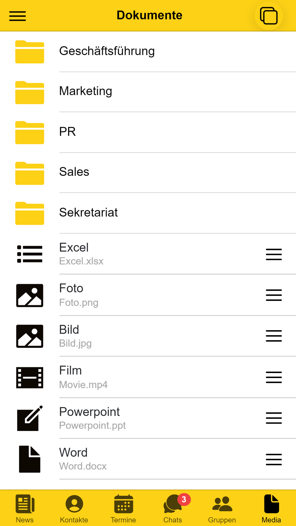Image resolution: width=296 pixels, height=526 pixels.
Task: Open the Geschäftsführung folder
Action: (x=107, y=51)
